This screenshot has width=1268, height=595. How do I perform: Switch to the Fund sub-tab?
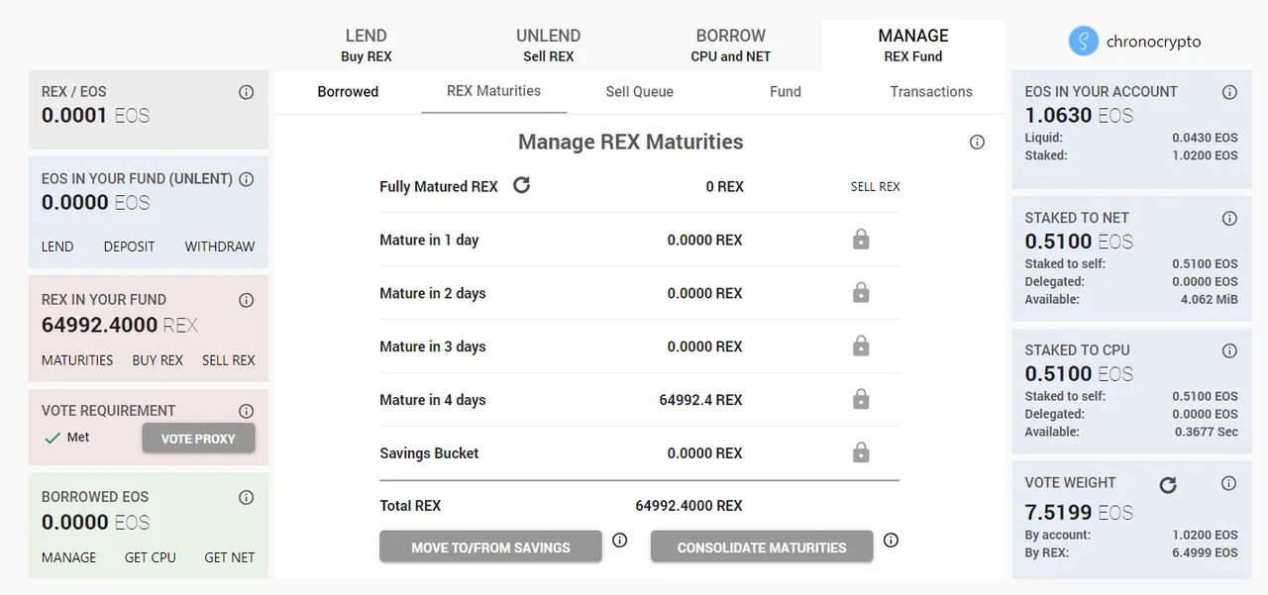pos(786,92)
